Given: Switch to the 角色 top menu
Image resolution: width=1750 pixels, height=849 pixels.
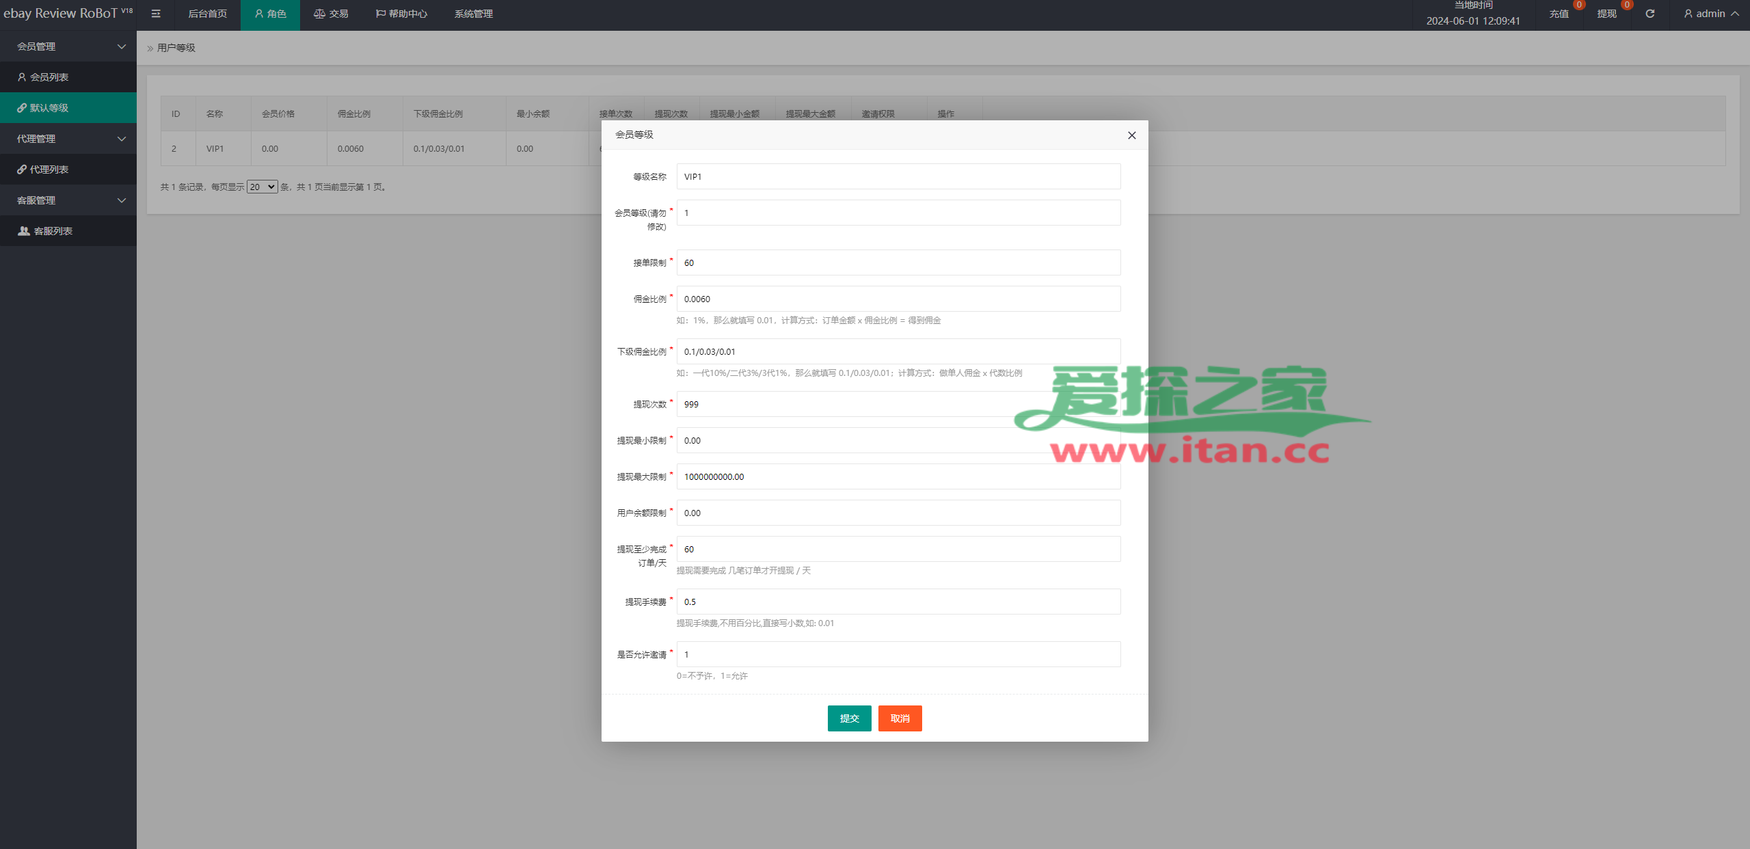Looking at the screenshot, I should coord(270,14).
